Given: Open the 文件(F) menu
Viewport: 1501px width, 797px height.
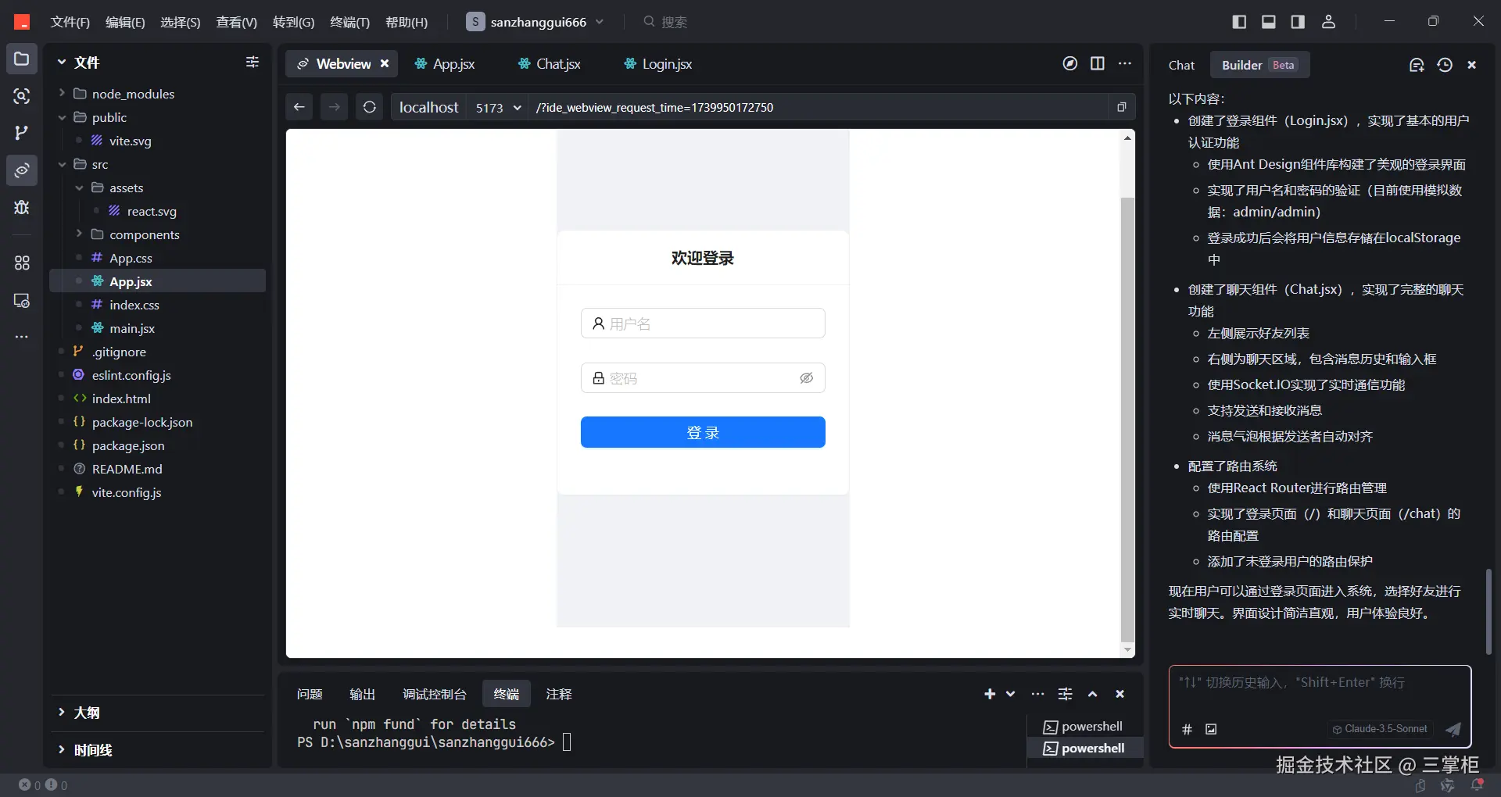Looking at the screenshot, I should coord(70,22).
